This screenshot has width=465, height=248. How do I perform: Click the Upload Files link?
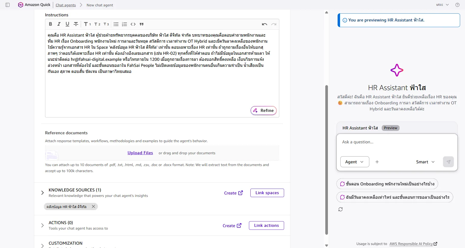click(x=140, y=153)
